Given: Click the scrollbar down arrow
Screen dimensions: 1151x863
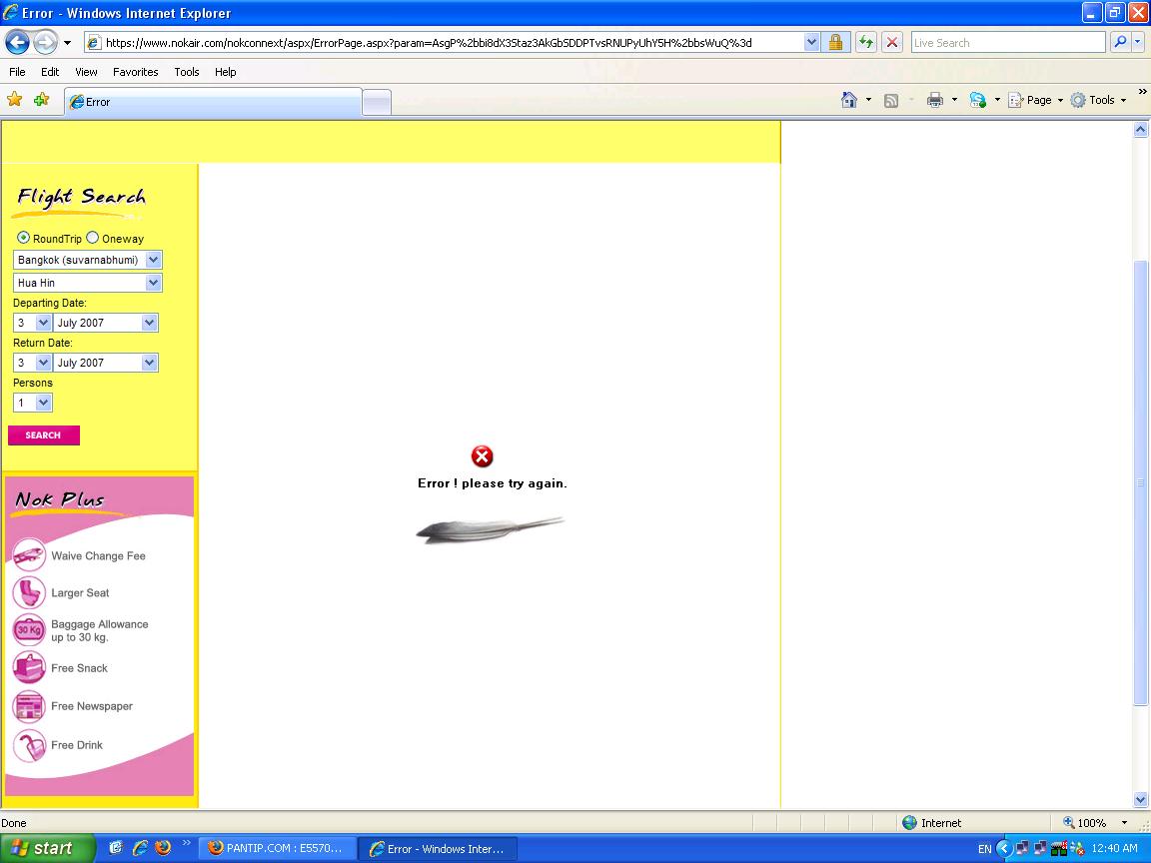Looking at the screenshot, I should [1140, 799].
